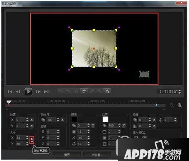Jump to the start of the clip
This screenshot has width=189, height=161.
(x=10, y=92)
